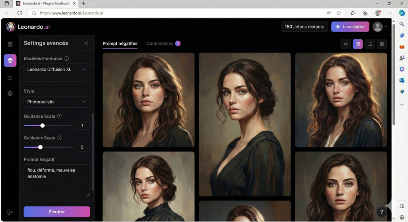Expand the Leonardo Diffusion XL model dropdown
The image size is (408, 222).
[57, 69]
